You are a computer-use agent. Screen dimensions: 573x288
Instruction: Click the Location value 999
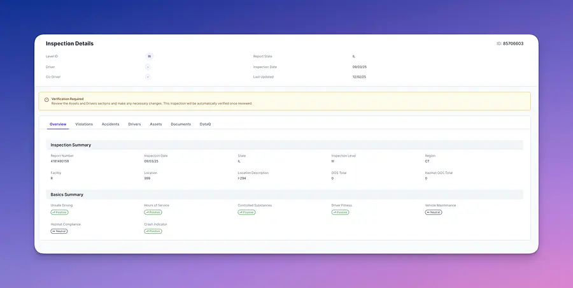147,178
